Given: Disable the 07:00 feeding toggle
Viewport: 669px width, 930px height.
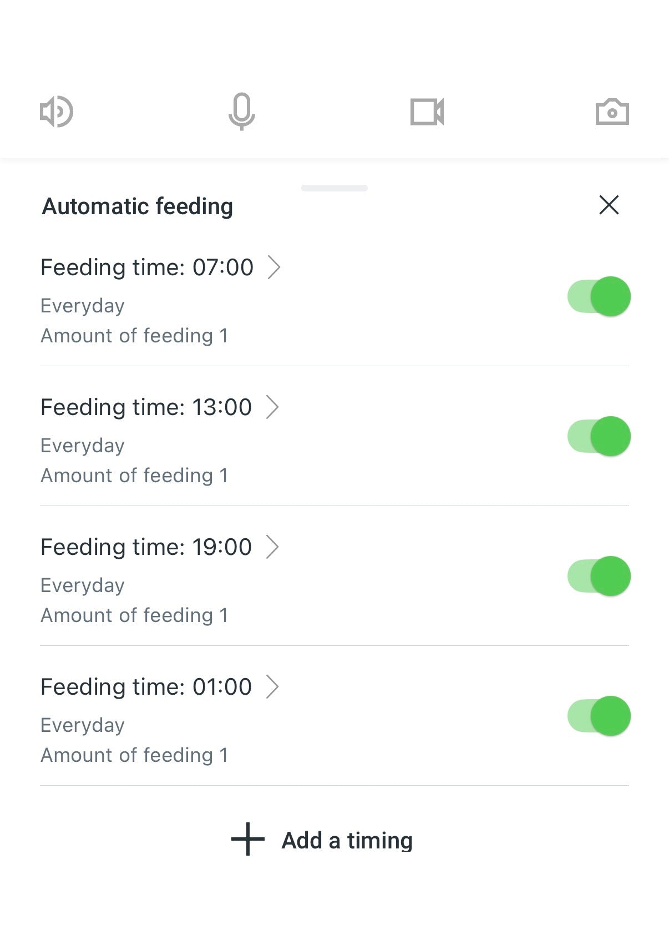Looking at the screenshot, I should 599,296.
